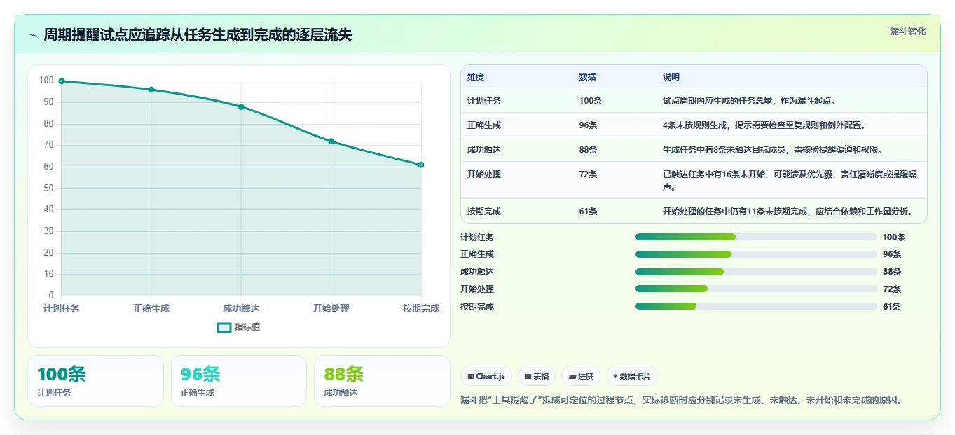Click the 计划任务 progress bar
The image size is (955, 435).
click(756, 237)
